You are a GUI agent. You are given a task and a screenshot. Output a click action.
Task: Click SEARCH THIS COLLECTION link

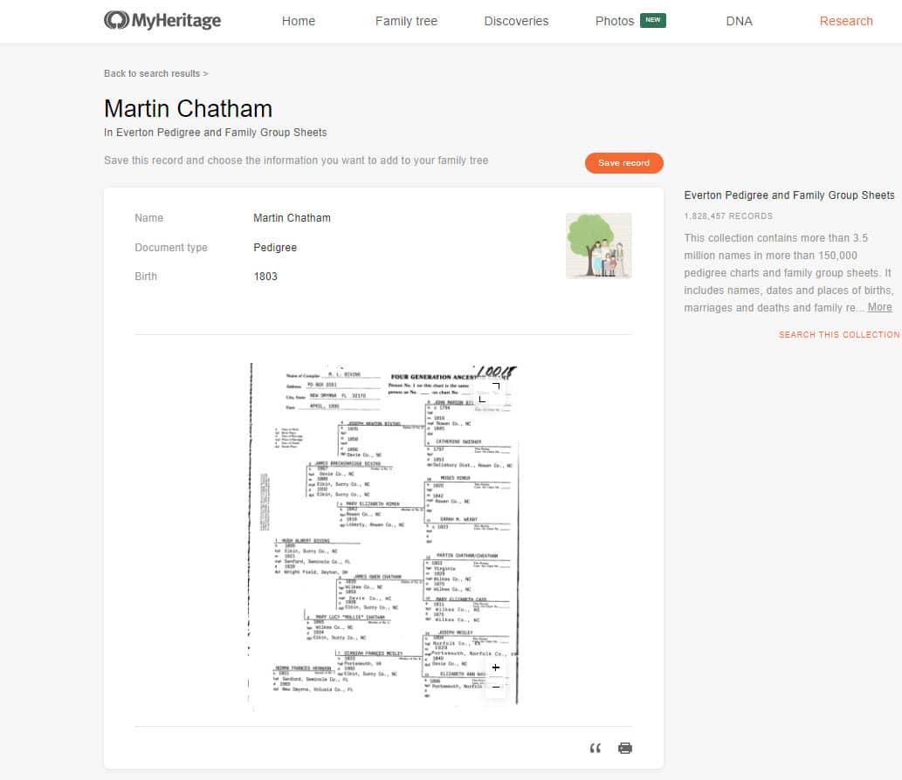coord(839,334)
